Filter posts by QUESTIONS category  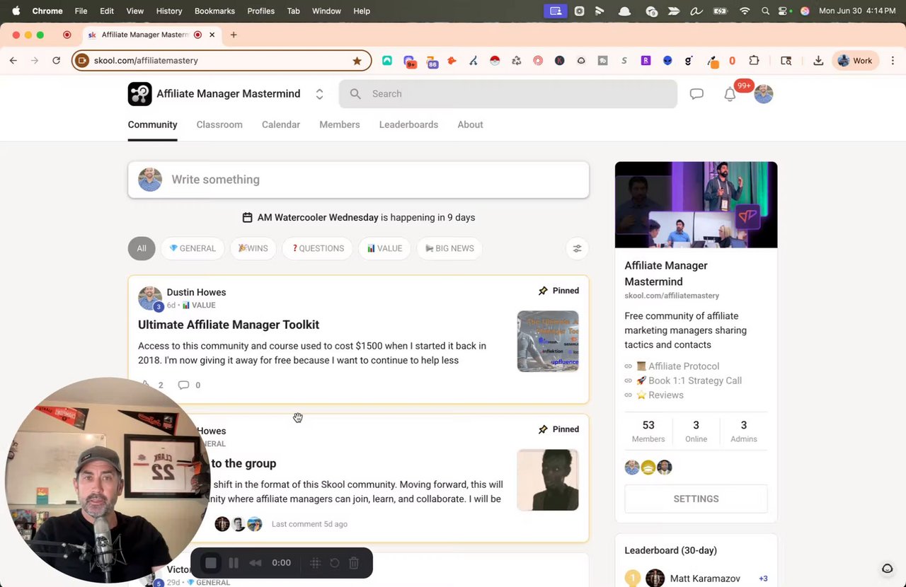pos(317,248)
